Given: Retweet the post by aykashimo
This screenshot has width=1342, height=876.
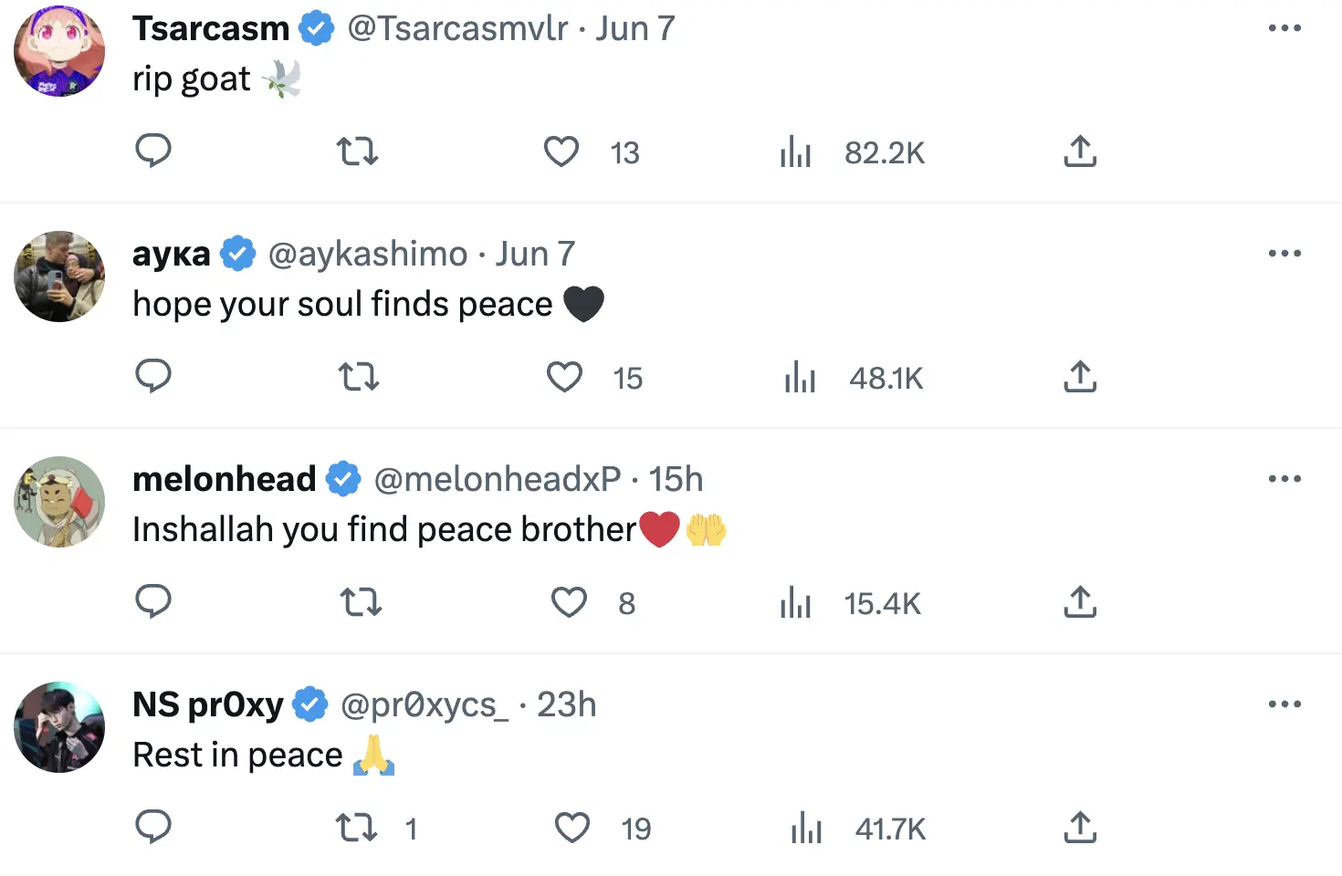Looking at the screenshot, I should (359, 376).
